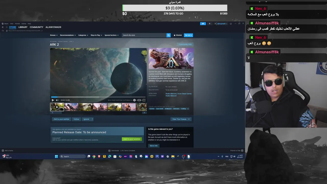
Task: Click the Ignore button
Action: (86, 119)
